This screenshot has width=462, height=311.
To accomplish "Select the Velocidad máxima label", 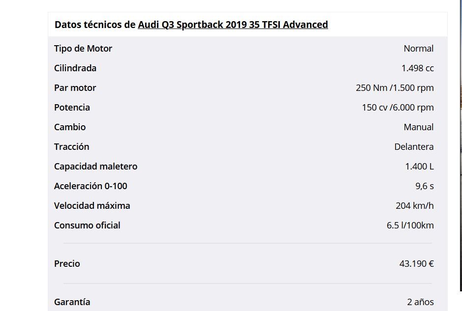I will 92,206.
